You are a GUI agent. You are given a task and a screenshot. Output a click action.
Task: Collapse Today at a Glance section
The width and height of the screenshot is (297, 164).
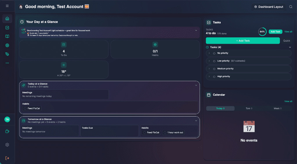[196, 85]
